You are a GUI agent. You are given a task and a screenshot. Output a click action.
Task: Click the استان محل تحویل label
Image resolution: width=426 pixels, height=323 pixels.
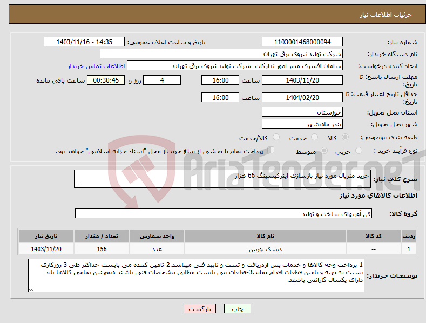(x=392, y=112)
